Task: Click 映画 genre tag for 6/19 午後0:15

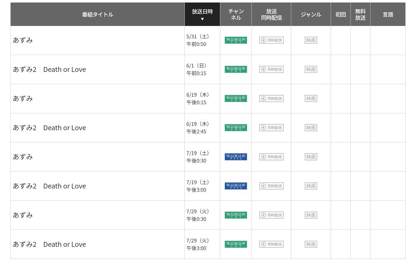Action: (311, 98)
